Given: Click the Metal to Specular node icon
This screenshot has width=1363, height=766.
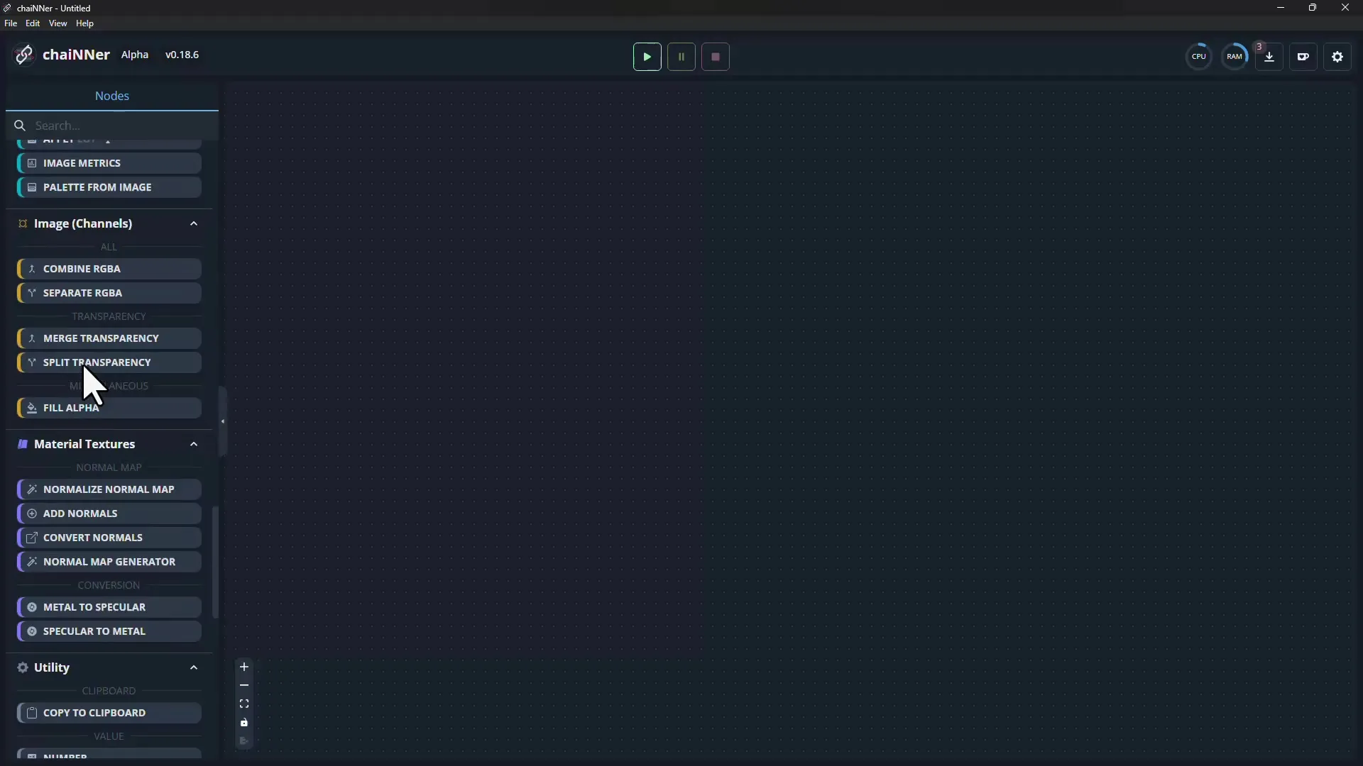Looking at the screenshot, I should 31,607.
